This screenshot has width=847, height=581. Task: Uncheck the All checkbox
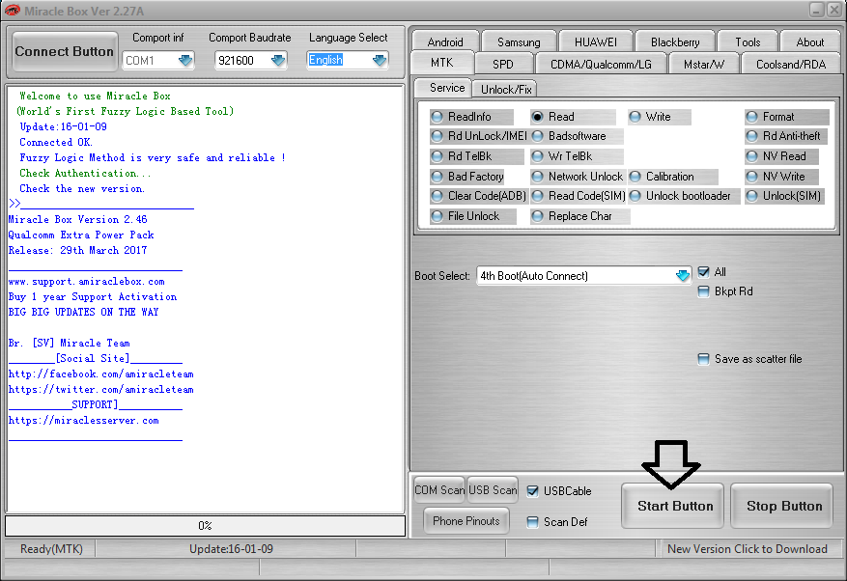pyautogui.click(x=703, y=272)
